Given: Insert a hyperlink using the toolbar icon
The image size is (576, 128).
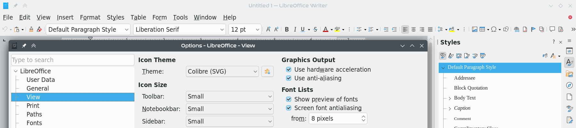Looking at the screenshot, I should [x=516, y=29].
